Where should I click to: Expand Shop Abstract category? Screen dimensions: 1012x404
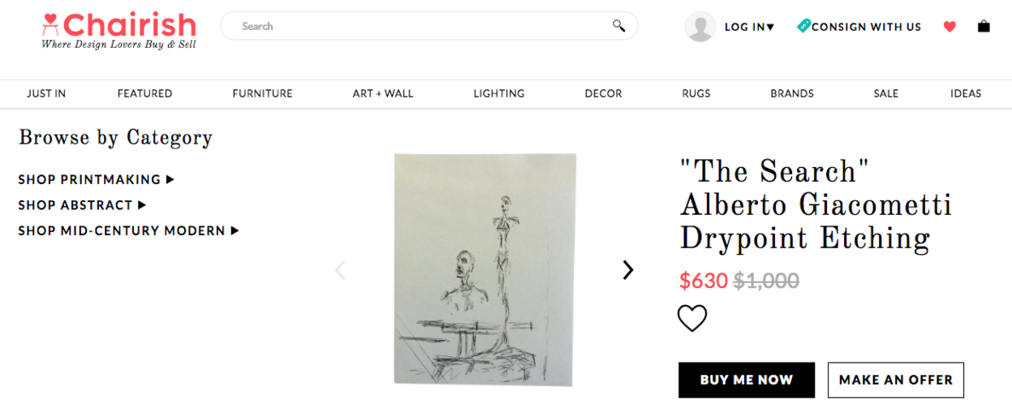(82, 205)
